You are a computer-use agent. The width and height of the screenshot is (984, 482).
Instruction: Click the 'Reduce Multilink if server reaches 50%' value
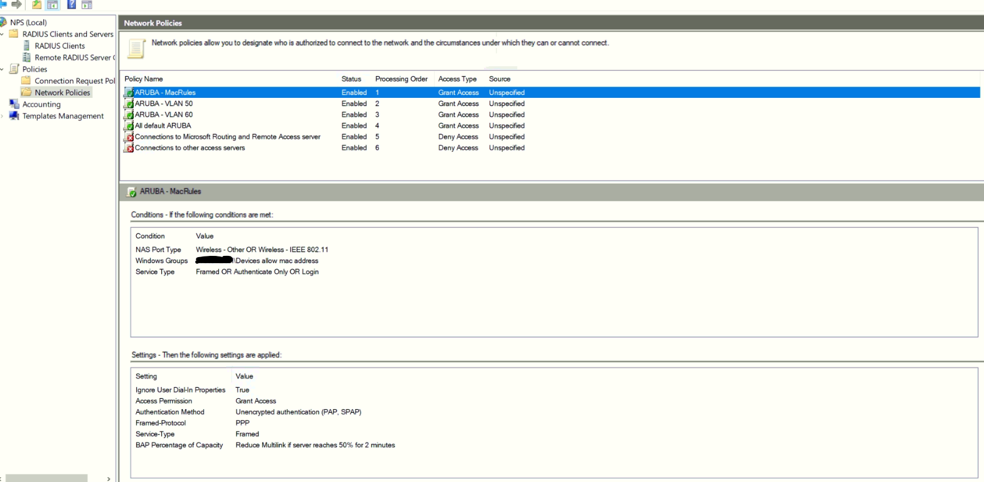pyautogui.click(x=315, y=445)
